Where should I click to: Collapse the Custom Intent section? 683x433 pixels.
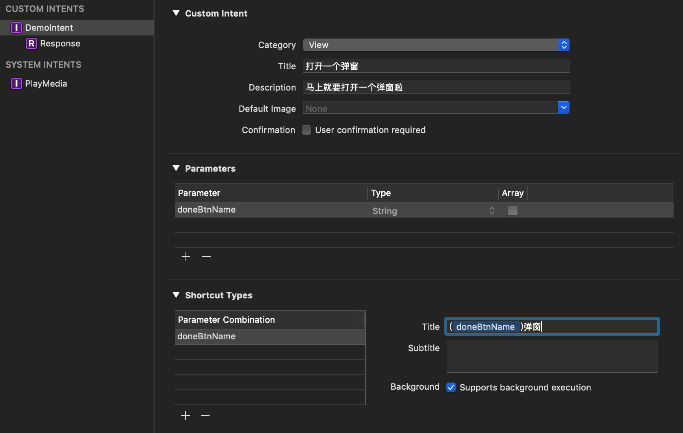[x=176, y=13]
